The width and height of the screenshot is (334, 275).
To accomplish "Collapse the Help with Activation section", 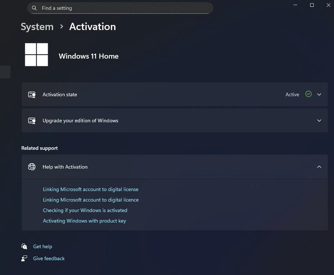I will pos(319,167).
